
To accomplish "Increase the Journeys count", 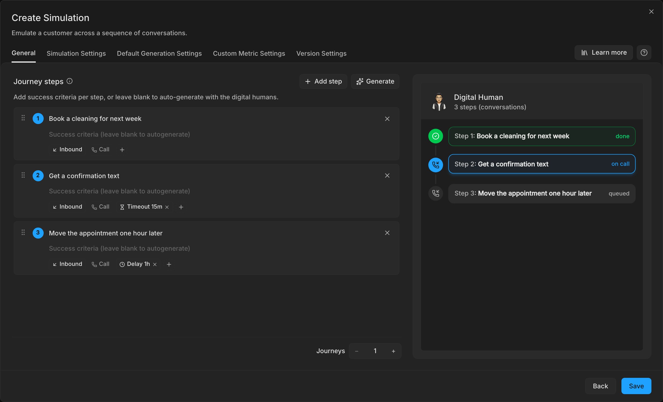I will click(x=393, y=351).
